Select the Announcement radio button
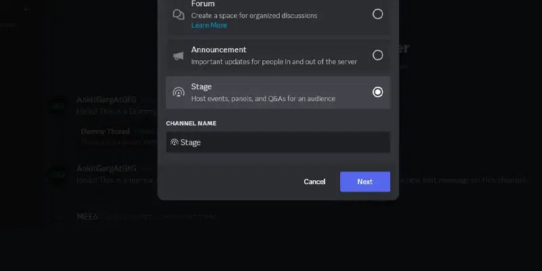The image size is (542, 271). (x=378, y=56)
